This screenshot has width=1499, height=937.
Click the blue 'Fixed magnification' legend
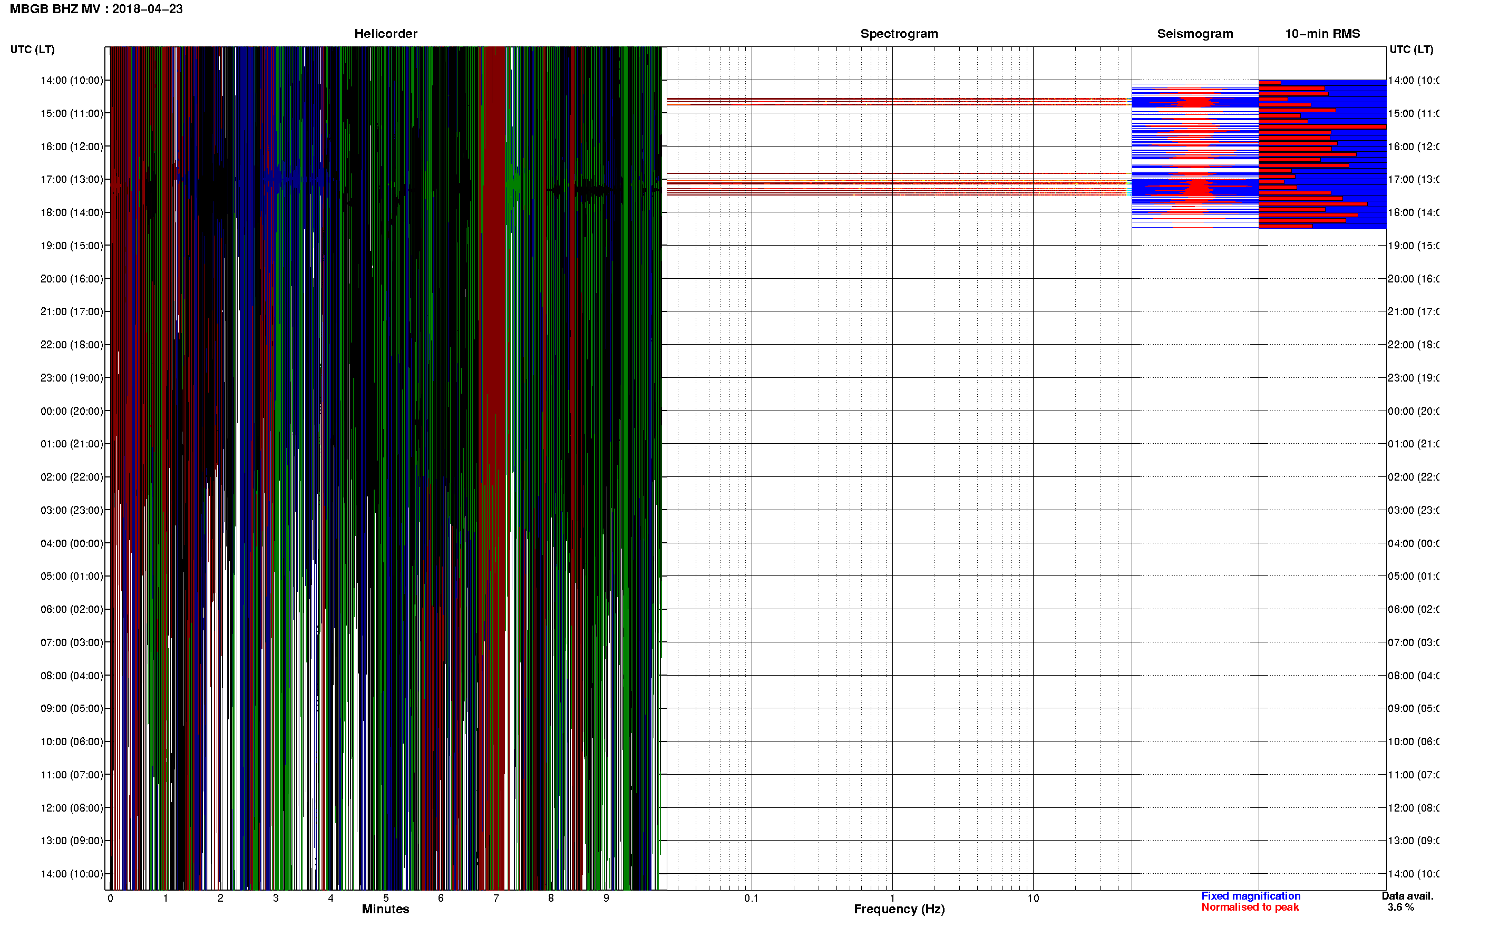1251,896
